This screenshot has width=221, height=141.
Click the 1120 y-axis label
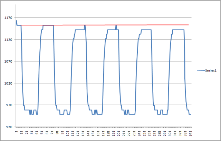[x=8, y=40]
